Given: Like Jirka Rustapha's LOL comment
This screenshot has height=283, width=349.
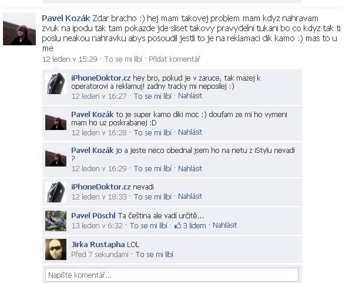Looking at the screenshot, I should tap(155, 255).
